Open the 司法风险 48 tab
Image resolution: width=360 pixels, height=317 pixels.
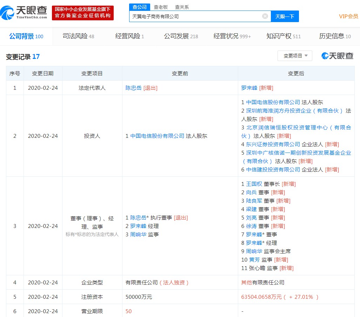coord(78,36)
